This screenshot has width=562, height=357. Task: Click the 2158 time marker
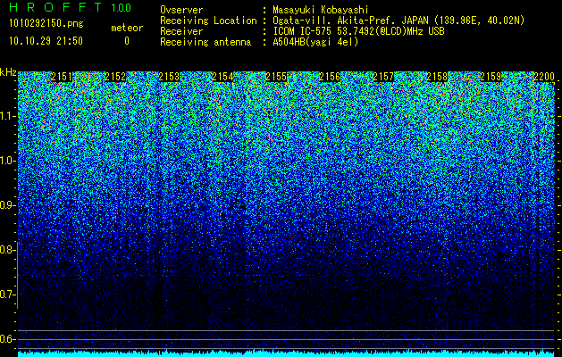tap(437, 77)
